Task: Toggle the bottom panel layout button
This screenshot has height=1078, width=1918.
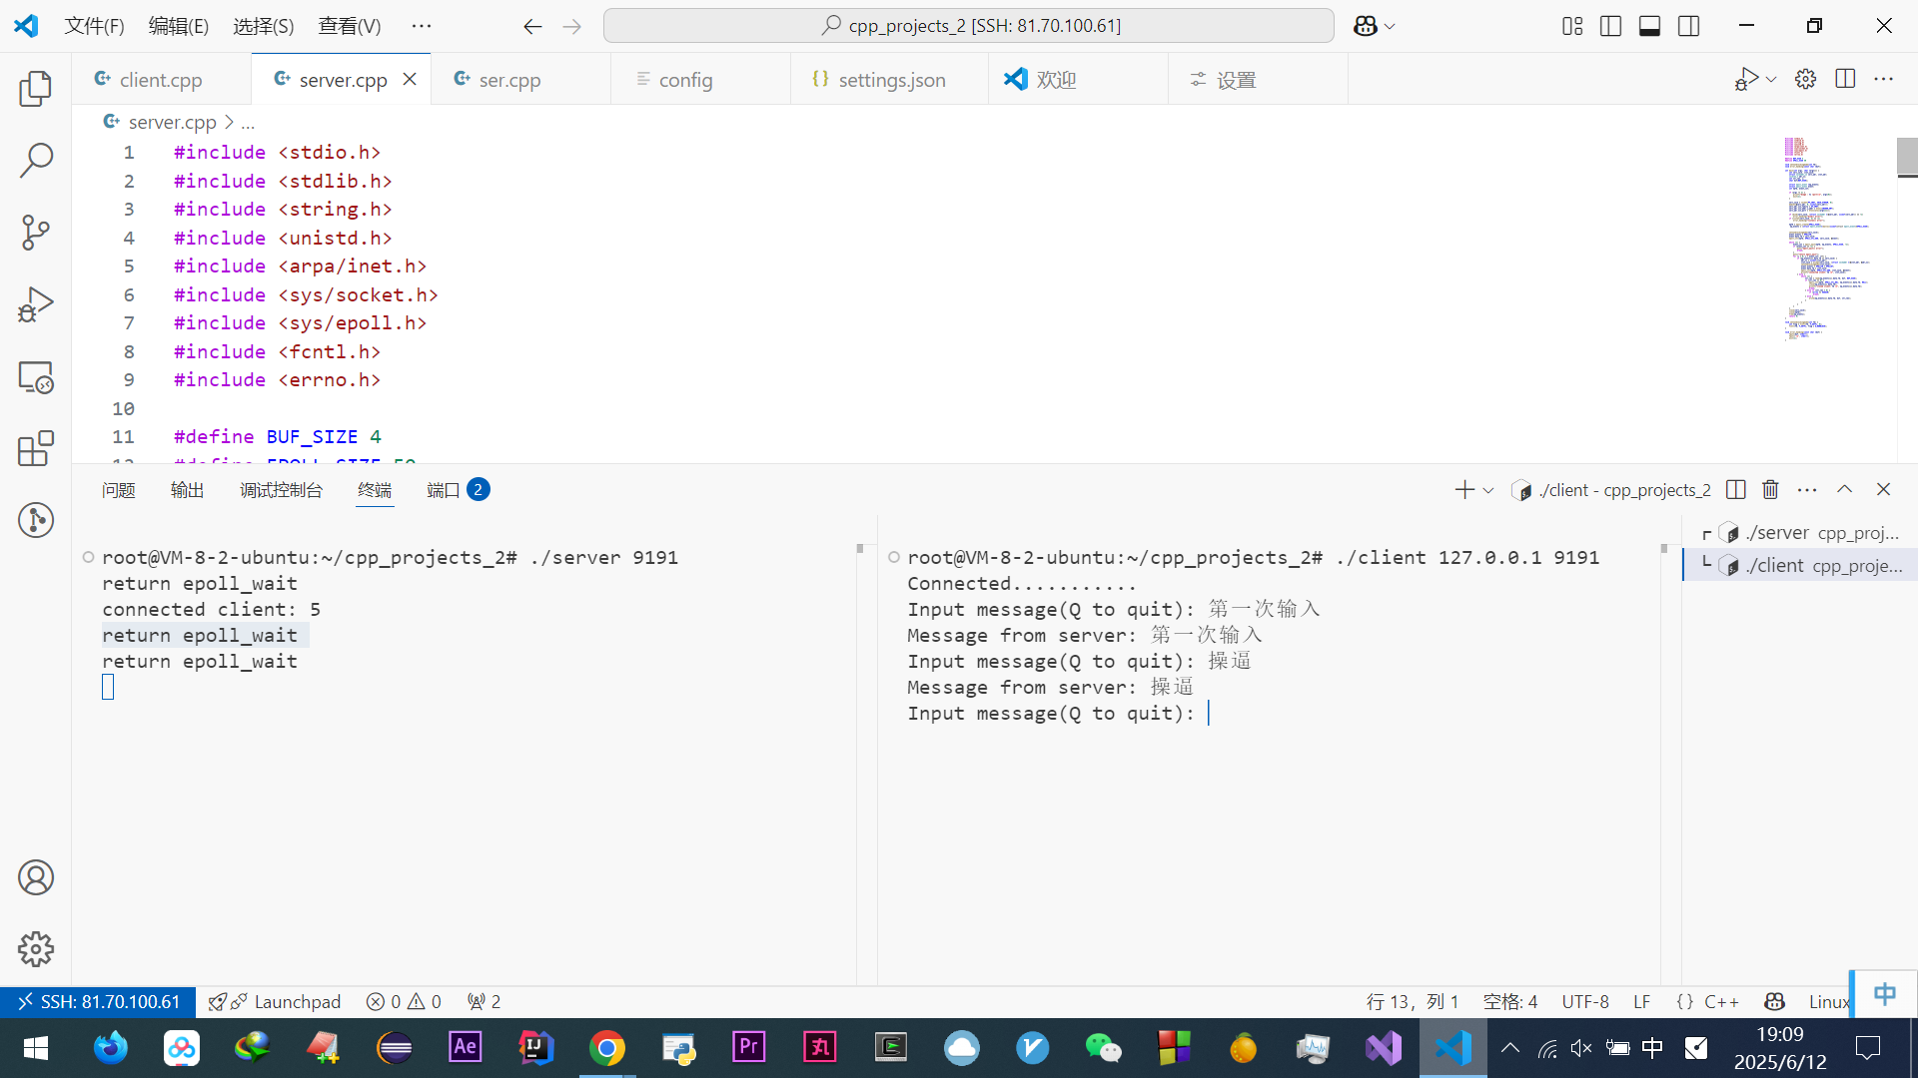Action: [1649, 26]
